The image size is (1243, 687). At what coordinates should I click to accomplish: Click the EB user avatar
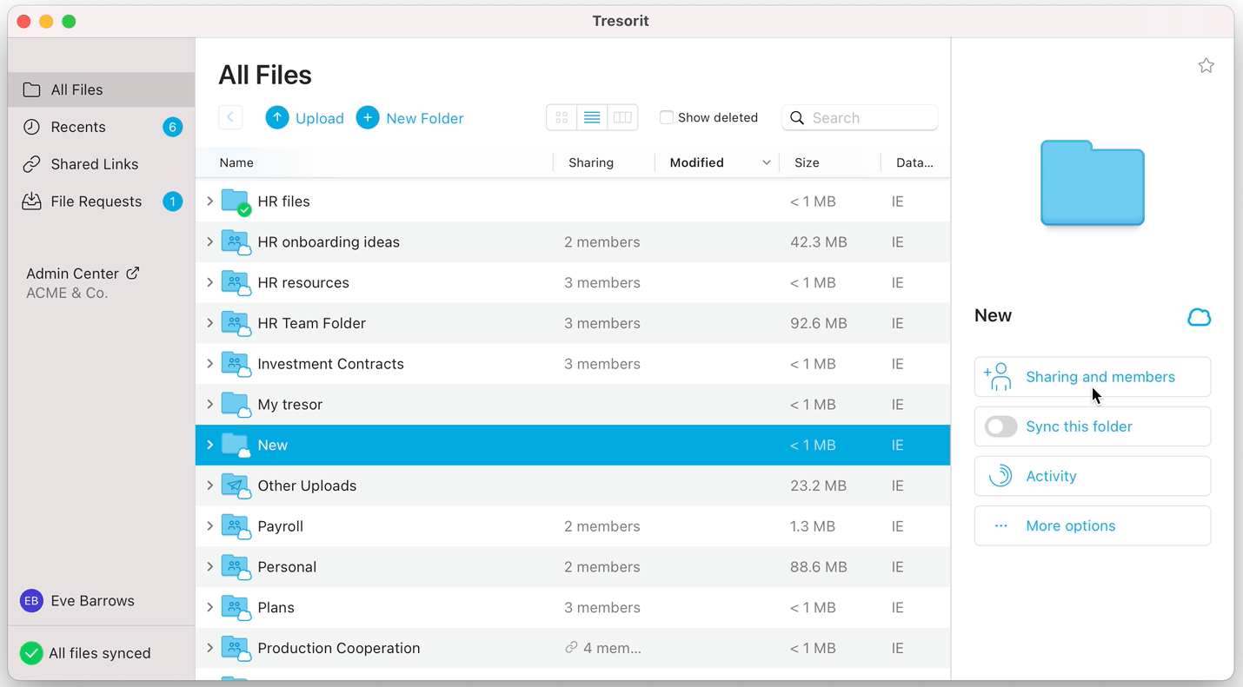[x=31, y=601]
